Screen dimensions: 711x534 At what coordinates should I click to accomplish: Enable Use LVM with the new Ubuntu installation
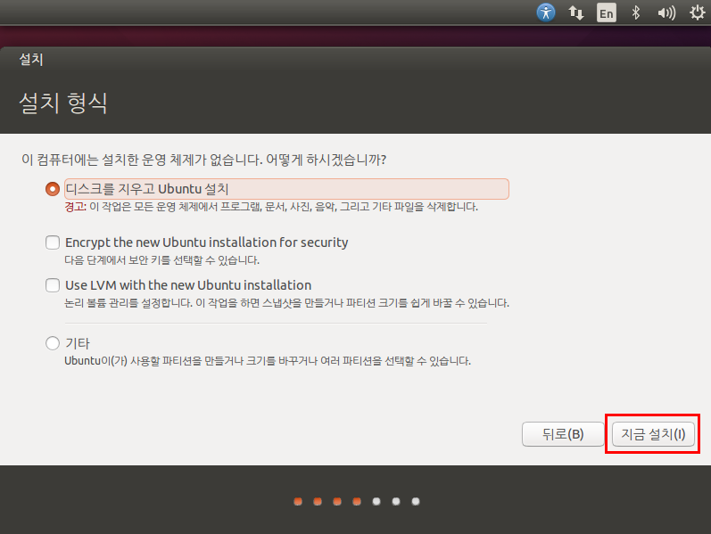click(x=53, y=285)
